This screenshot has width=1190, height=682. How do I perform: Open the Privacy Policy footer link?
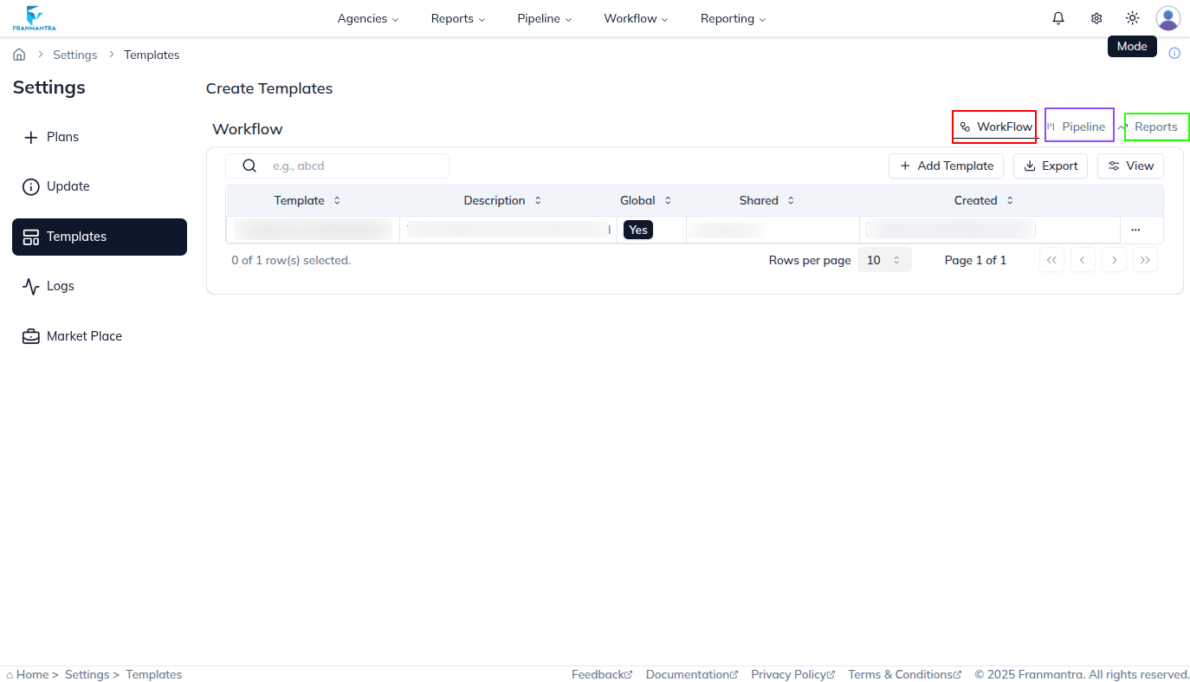[x=793, y=674]
